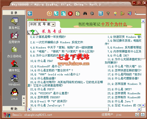Select the 帮助 sidebar tab
Viewport: 147px width, 119px height.
point(14,109)
